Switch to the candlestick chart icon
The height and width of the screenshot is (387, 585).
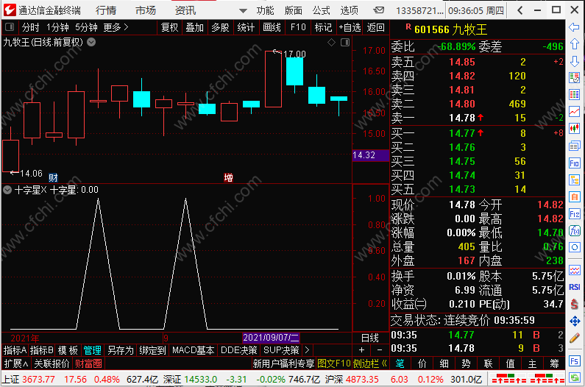click(x=574, y=128)
